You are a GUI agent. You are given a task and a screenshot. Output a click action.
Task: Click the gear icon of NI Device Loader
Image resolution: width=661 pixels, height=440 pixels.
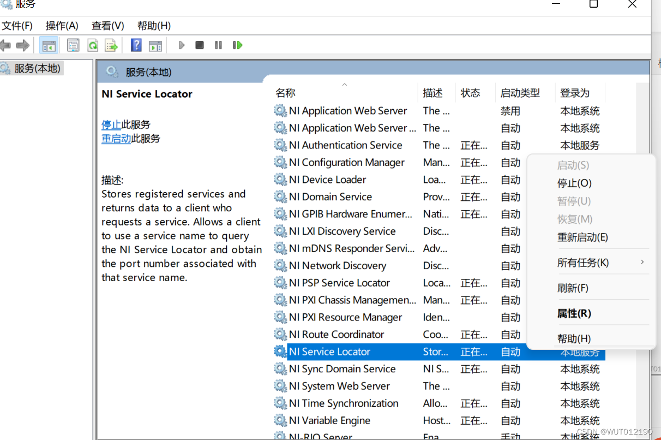point(280,180)
